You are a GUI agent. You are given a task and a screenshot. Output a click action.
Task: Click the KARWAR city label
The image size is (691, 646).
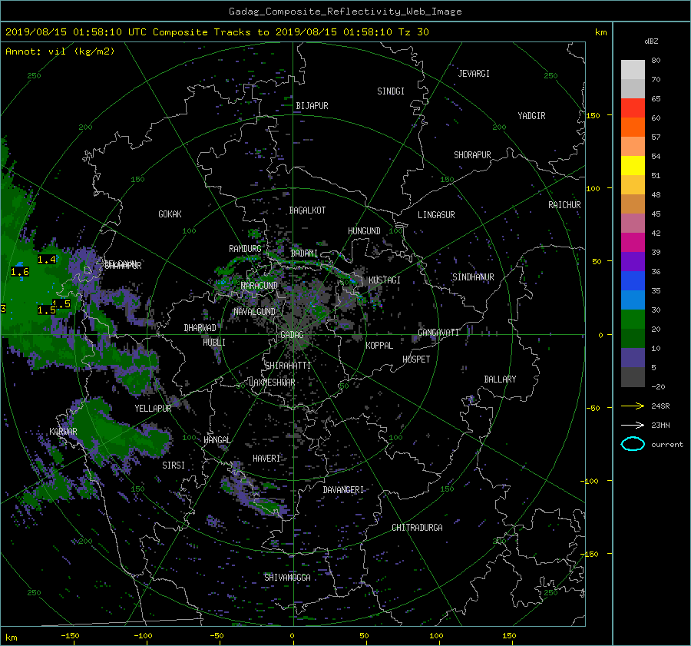pyautogui.click(x=63, y=431)
